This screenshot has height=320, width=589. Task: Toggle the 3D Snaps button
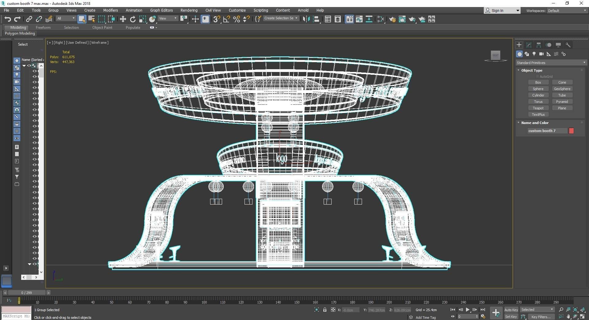(217, 19)
